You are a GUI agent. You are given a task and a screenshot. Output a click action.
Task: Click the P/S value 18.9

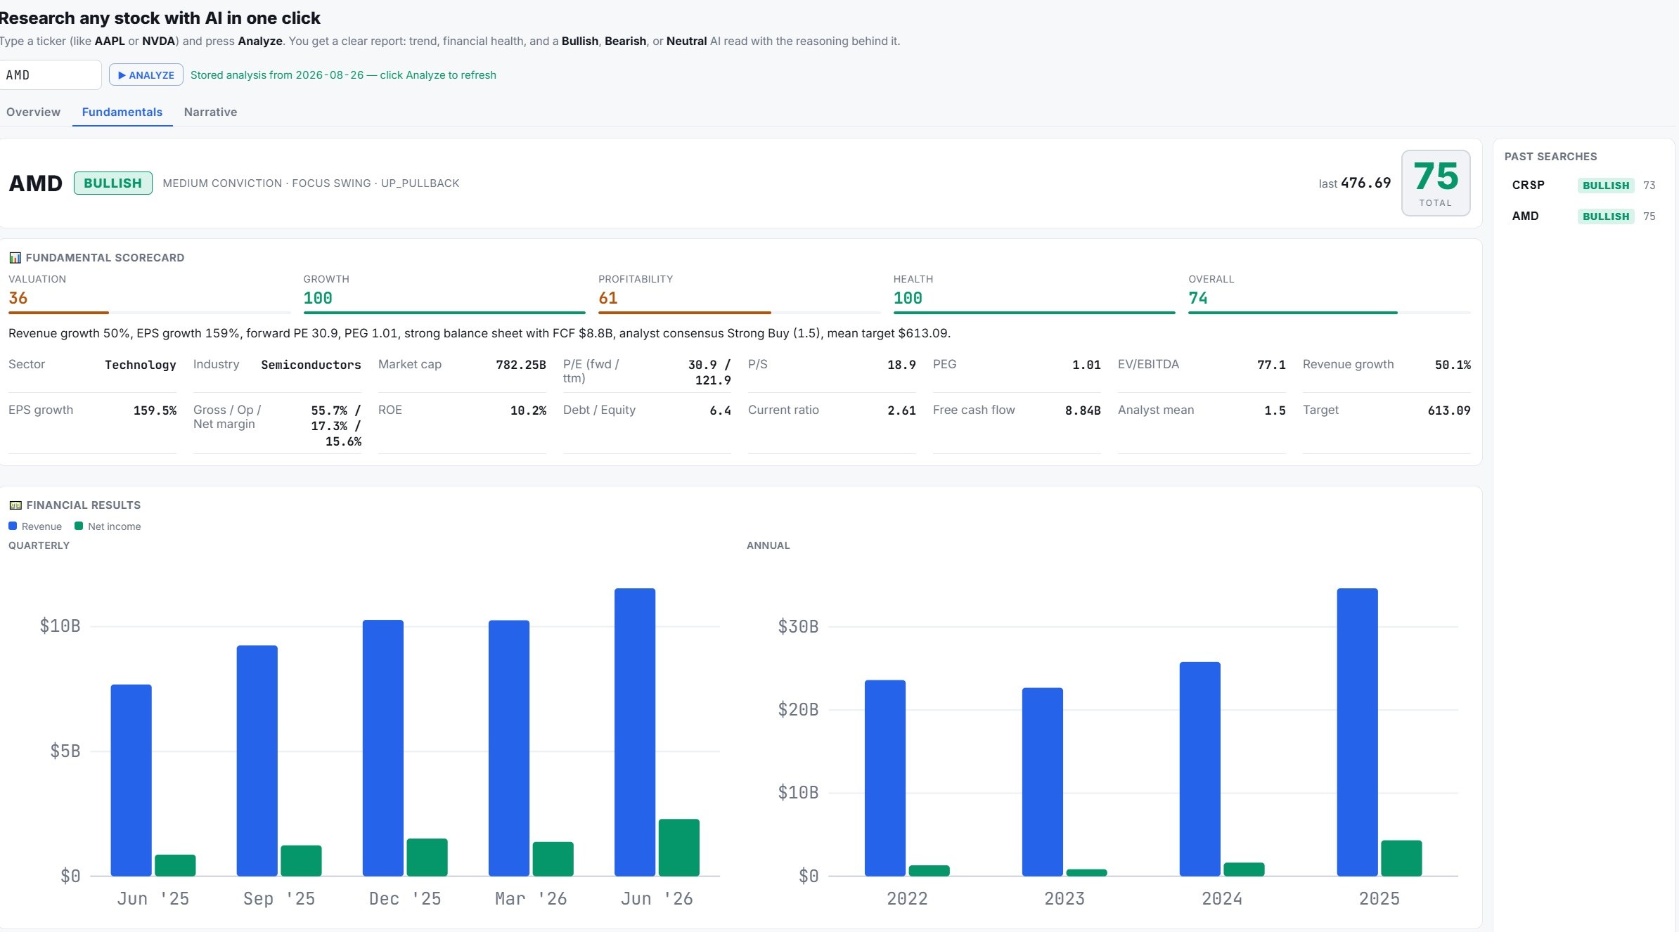(x=901, y=365)
